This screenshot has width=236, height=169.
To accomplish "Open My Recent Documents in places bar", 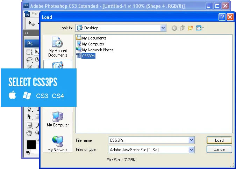I will tap(58, 47).
